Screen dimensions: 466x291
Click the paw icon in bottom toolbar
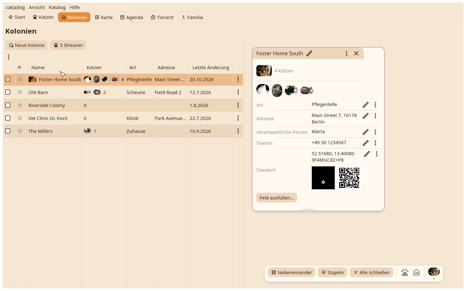[405, 272]
